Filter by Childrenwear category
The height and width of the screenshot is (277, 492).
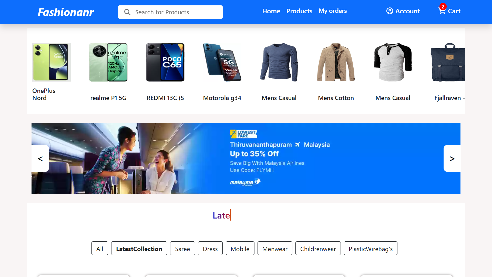pos(318,249)
